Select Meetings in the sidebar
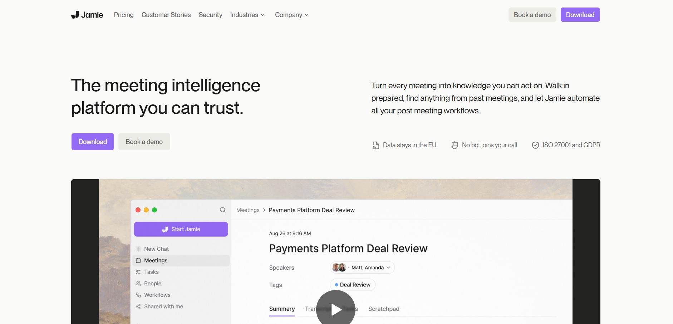Screen dimensions: 673x324 [181, 260]
